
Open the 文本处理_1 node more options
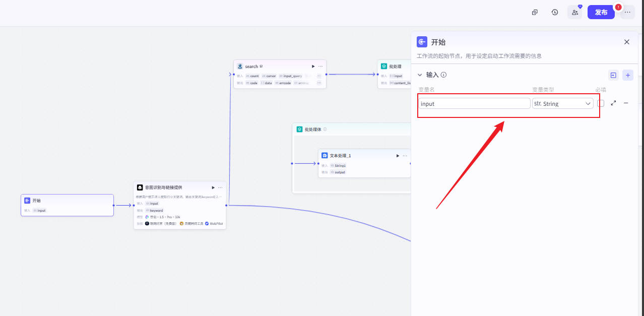point(405,156)
